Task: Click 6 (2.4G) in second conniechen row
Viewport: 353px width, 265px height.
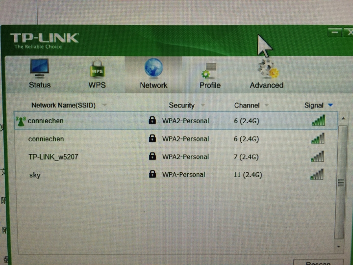Action: (246, 139)
